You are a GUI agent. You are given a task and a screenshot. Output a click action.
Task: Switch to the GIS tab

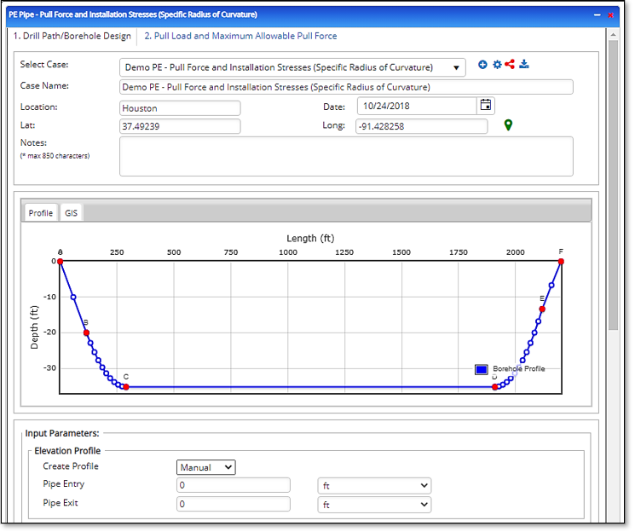[71, 213]
